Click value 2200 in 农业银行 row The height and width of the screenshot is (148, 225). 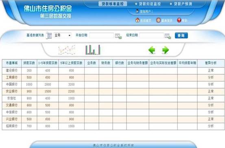[x=72, y=91]
